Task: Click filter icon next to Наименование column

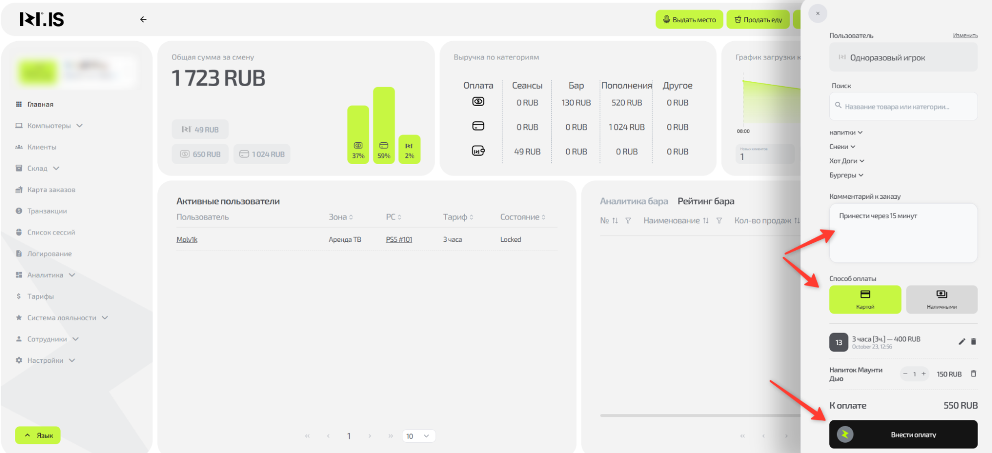Action: [719, 221]
